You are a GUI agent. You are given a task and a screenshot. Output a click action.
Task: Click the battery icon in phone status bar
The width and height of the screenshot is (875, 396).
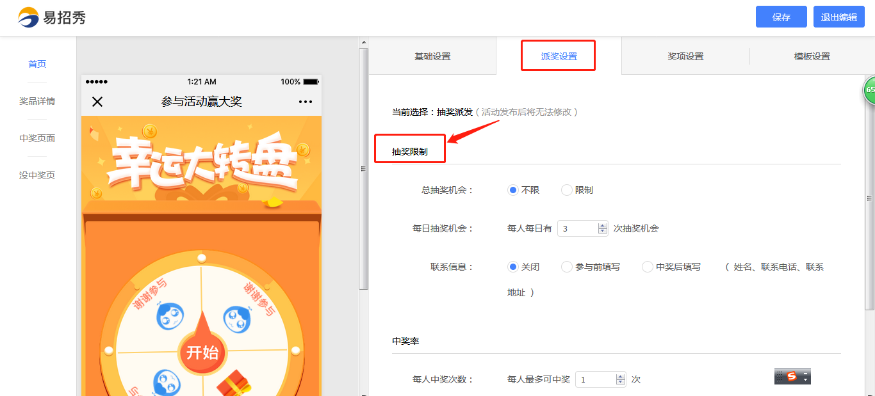311,82
